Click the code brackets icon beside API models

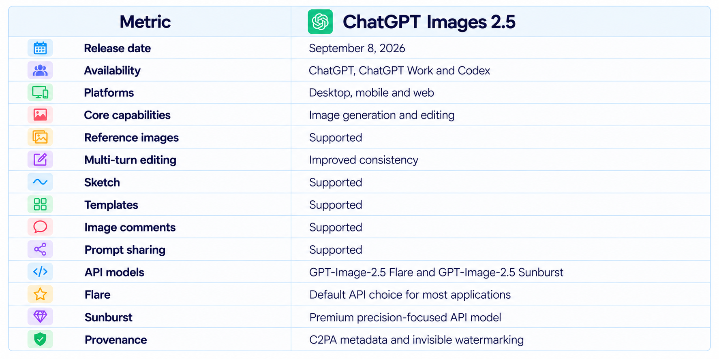[40, 272]
